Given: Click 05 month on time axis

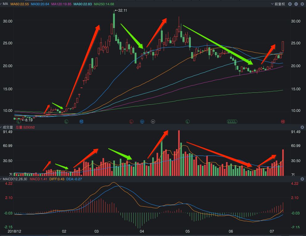Looking at the screenshot, I should pyautogui.click(x=187, y=231).
